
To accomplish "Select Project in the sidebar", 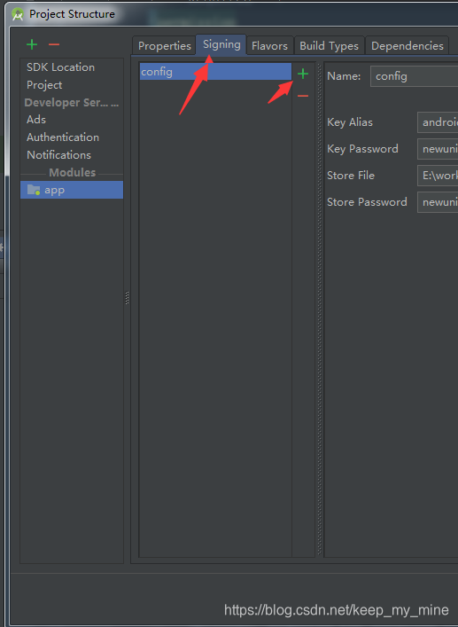I will [44, 85].
